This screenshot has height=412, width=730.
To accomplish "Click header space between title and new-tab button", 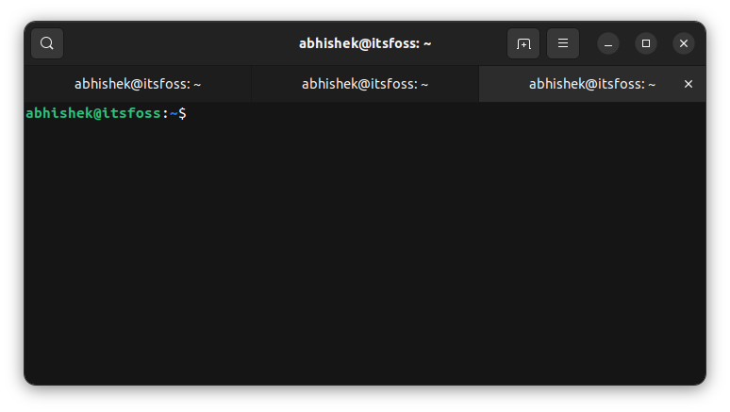I will [470, 43].
